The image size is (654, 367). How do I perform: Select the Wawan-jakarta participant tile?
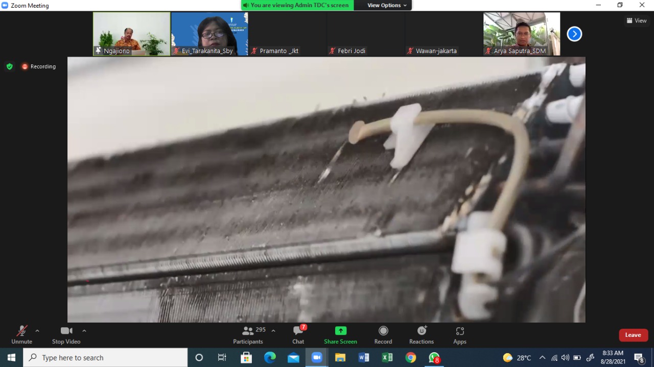tap(444, 34)
